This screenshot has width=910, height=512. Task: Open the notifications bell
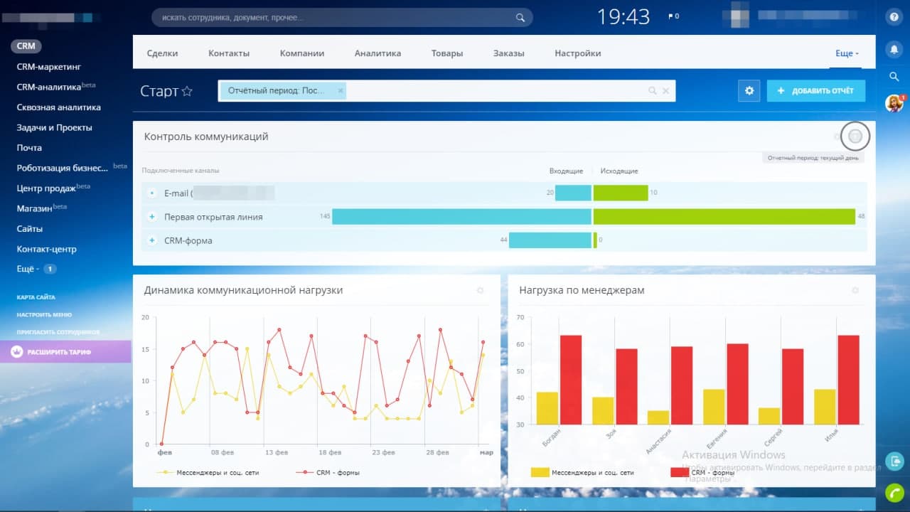coord(894,48)
